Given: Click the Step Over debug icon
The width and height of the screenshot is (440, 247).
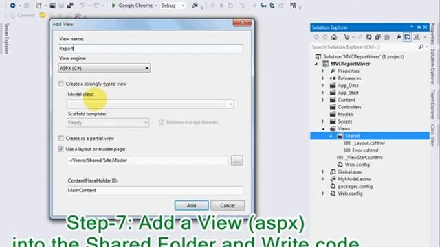Looking at the screenshot, I should pos(272,5).
